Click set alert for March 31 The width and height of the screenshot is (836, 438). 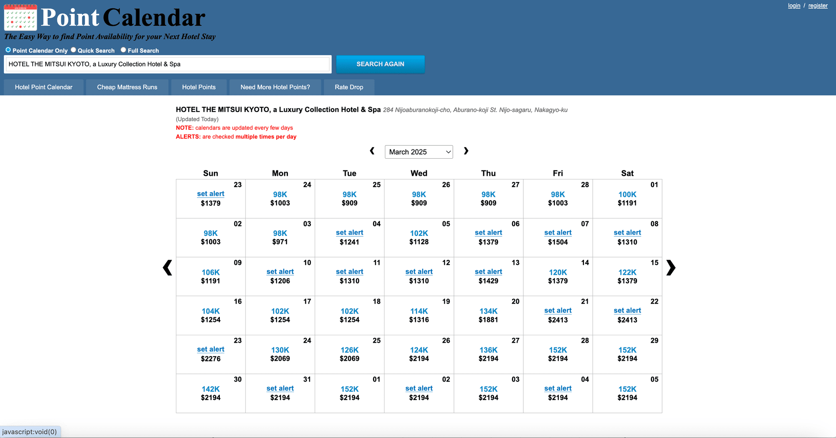tap(280, 388)
